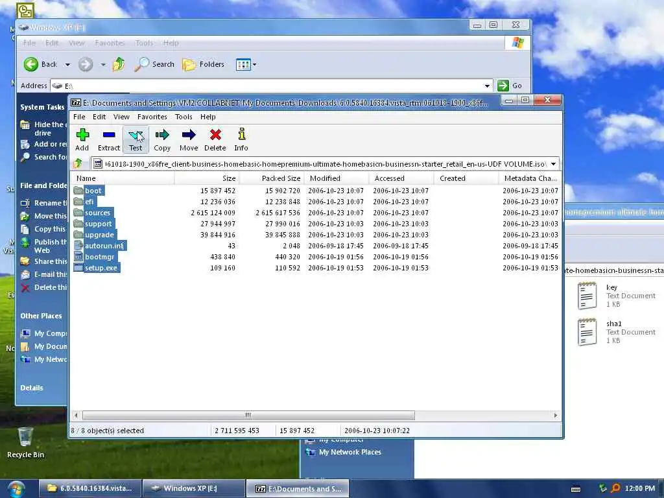Click the clock showing 12:00 PM
664x498 pixels.
point(639,488)
